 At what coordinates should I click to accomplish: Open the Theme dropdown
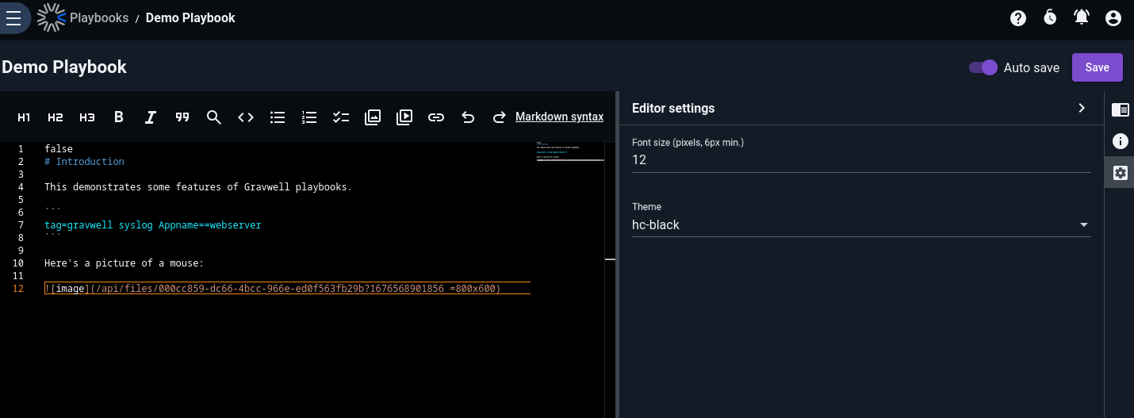pos(861,224)
